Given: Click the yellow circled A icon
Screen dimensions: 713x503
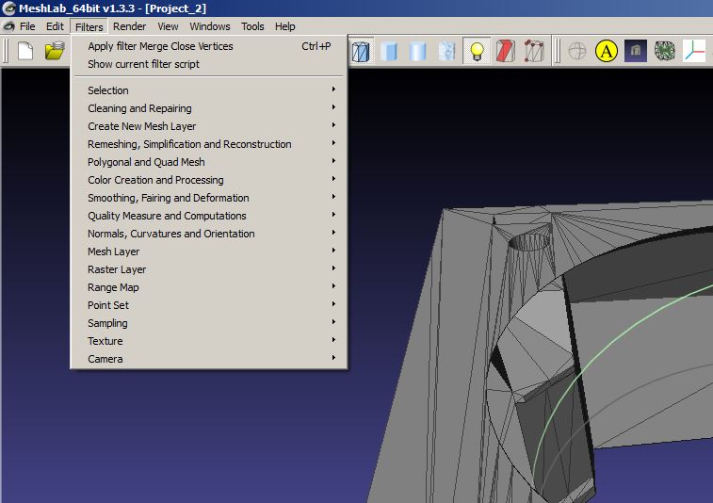Looking at the screenshot, I should tap(607, 51).
